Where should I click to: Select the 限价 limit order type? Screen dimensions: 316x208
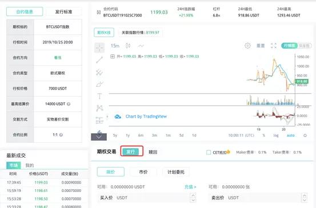coord(111,172)
